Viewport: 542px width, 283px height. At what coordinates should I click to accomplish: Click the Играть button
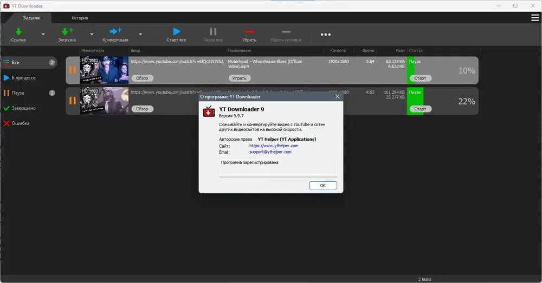(x=240, y=78)
